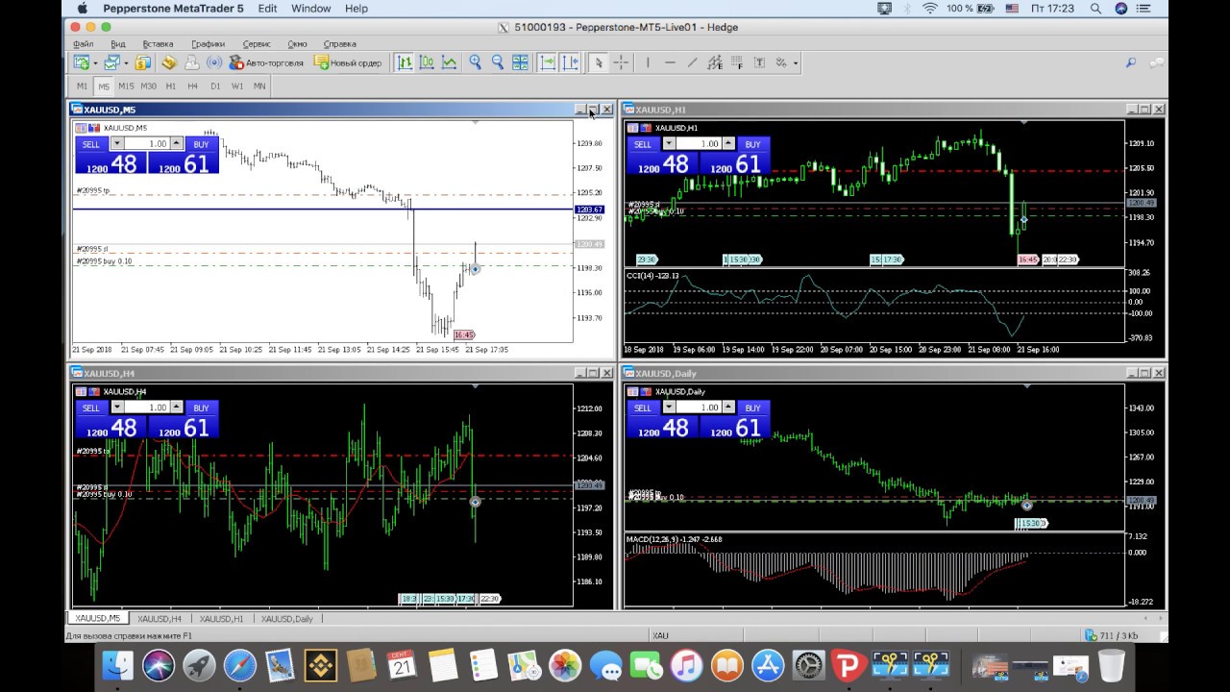
Task: Click BUY in H4 chart panel
Action: point(201,408)
